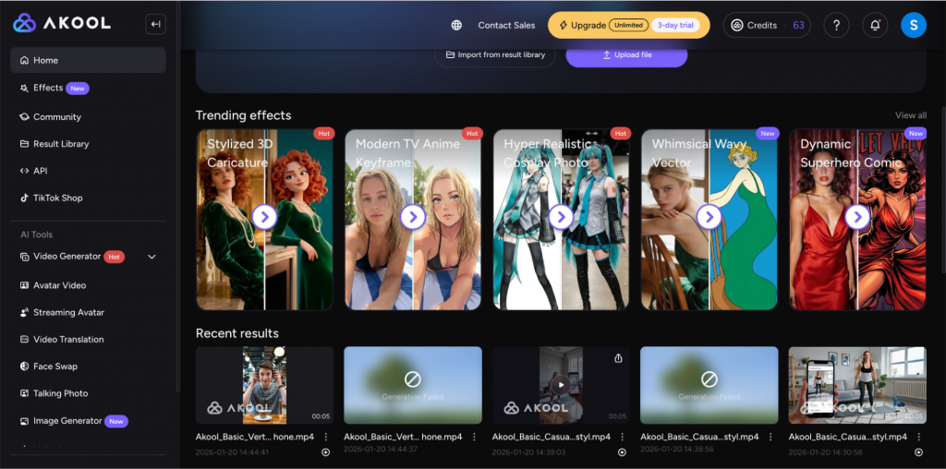This screenshot has height=469, width=946.
Task: Click arrow on Dynamic Superhero Comic card
Action: click(858, 217)
